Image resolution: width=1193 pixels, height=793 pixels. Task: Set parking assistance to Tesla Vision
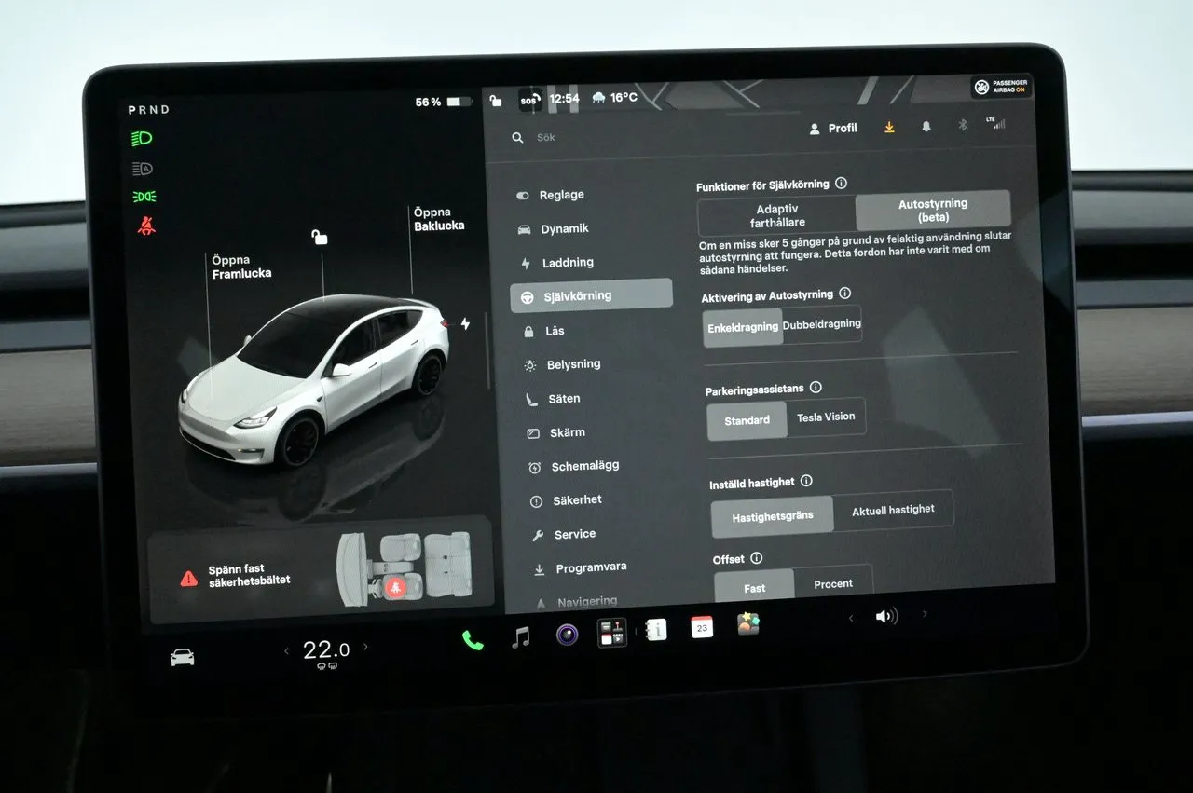826,417
